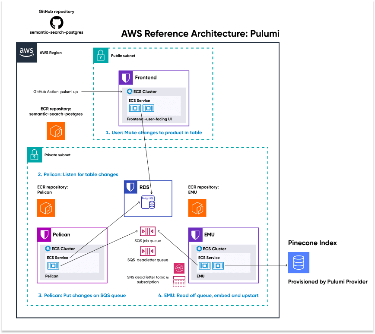375x334 pixels.
Task: Select step 4: EMU reads off queue text
Action: (208, 296)
